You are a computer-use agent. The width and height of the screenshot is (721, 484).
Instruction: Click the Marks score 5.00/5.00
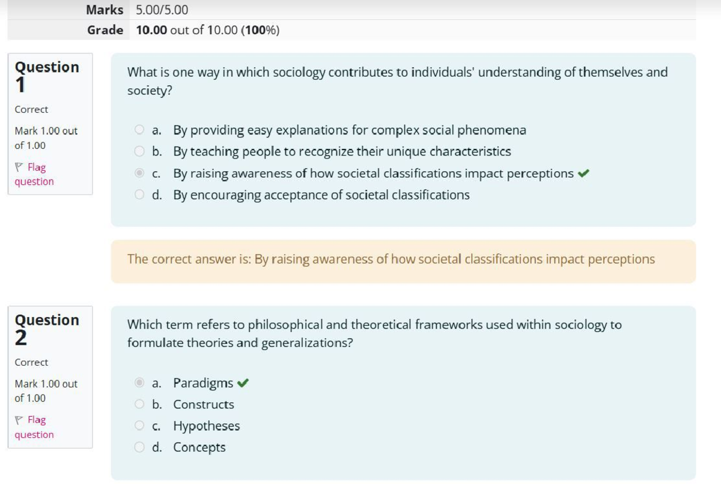click(161, 10)
